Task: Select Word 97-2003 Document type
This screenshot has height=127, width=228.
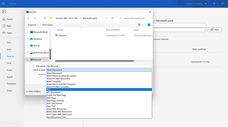Action: [99, 79]
